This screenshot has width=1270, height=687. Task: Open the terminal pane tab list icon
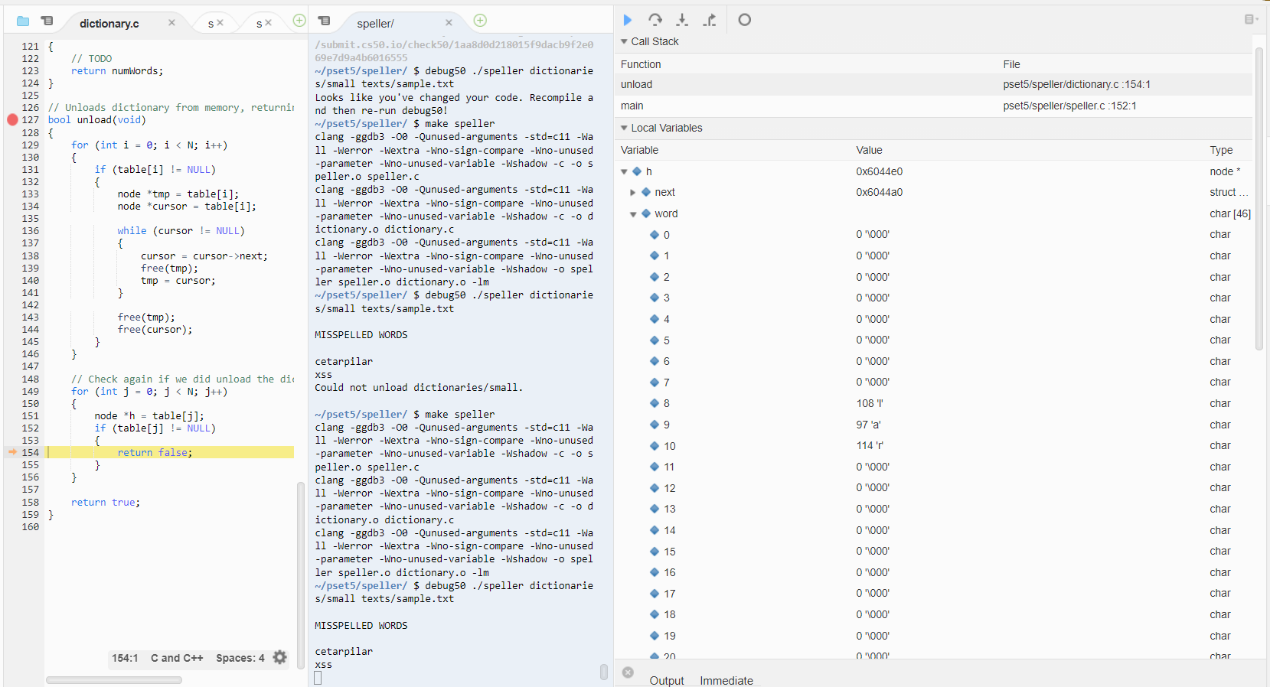pos(325,21)
